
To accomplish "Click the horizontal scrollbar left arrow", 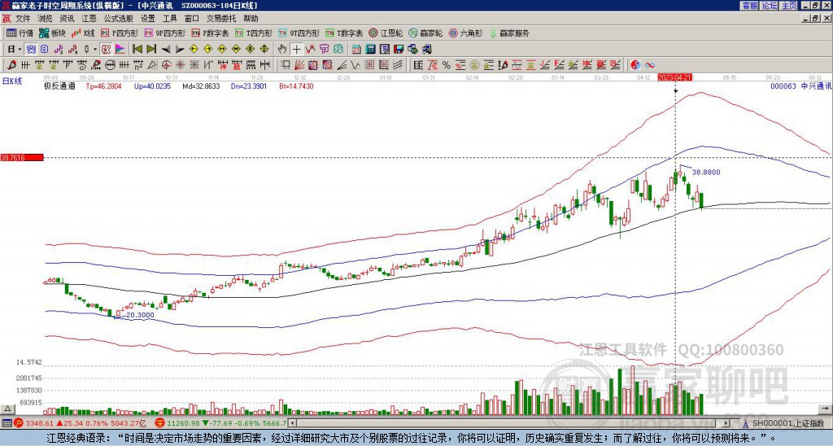I will [293, 423].
